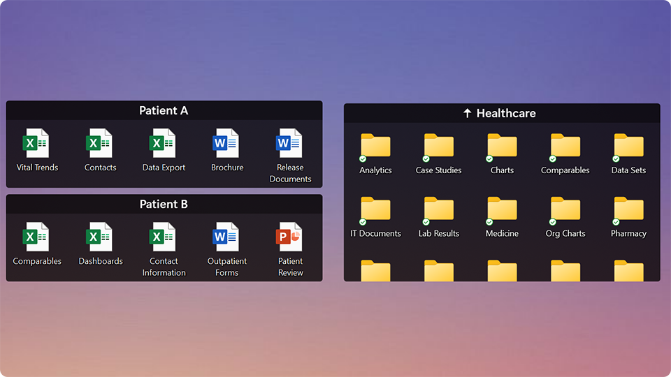
Task: Click the "Org Charts" folder name label
Action: pos(565,233)
